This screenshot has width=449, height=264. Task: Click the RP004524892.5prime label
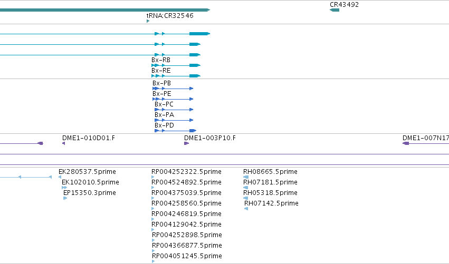click(186, 182)
